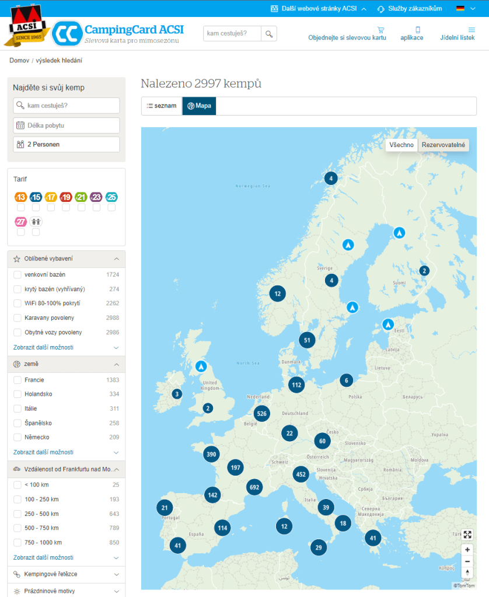The width and height of the screenshot is (489, 597).
Task: Click the map fullscreen icon
Action: pyautogui.click(x=467, y=535)
